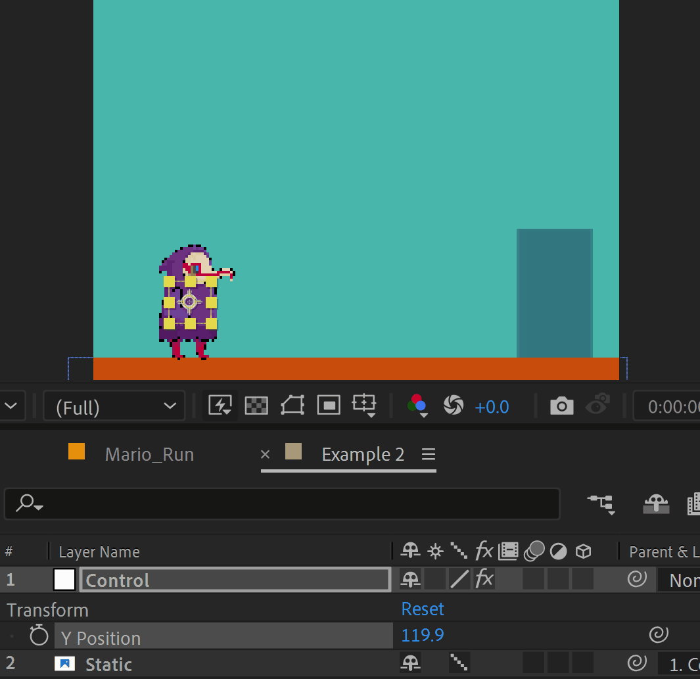Click the Transform Reset link
This screenshot has width=700, height=679.
[423, 609]
